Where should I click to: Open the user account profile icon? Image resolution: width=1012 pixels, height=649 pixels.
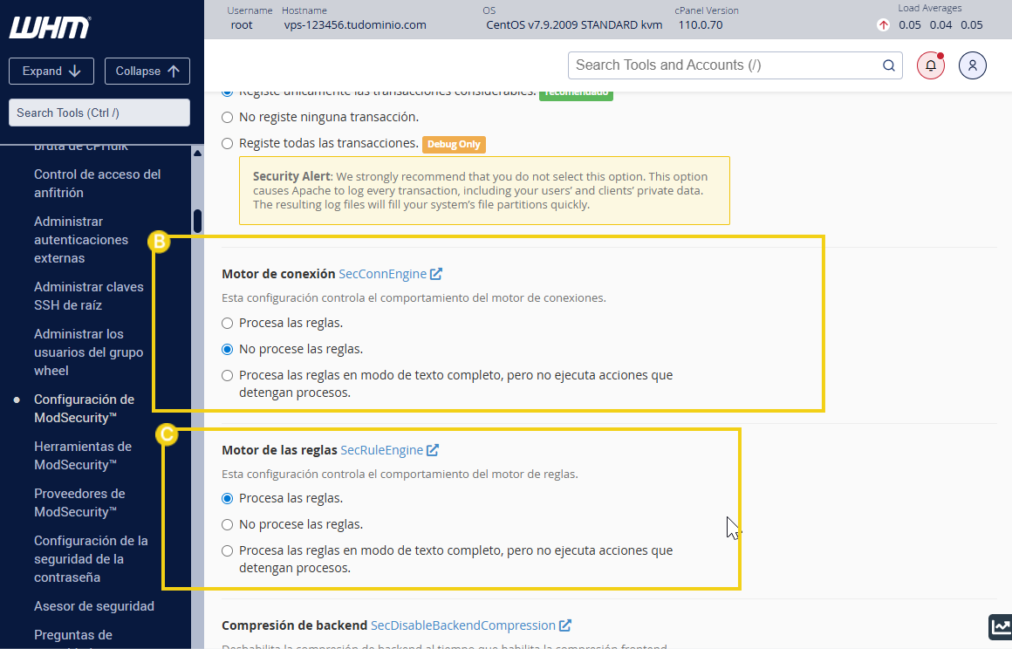click(x=973, y=65)
